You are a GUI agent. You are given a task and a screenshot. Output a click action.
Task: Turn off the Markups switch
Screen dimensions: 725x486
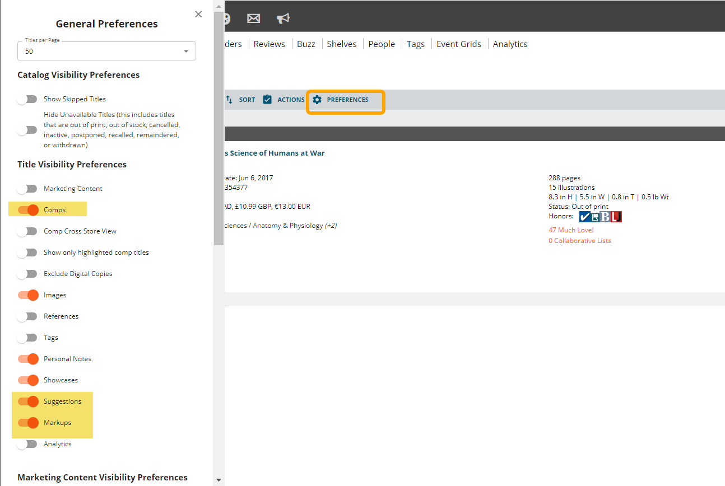pyautogui.click(x=28, y=423)
